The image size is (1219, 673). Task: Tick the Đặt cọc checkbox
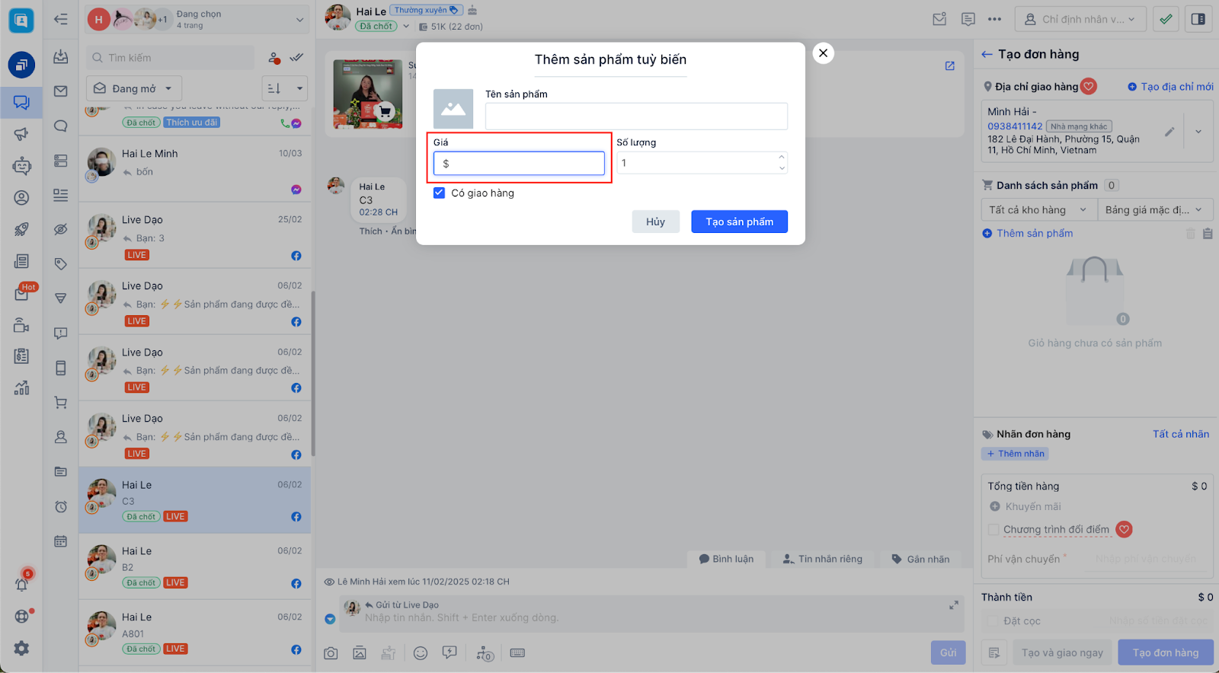[x=993, y=621]
